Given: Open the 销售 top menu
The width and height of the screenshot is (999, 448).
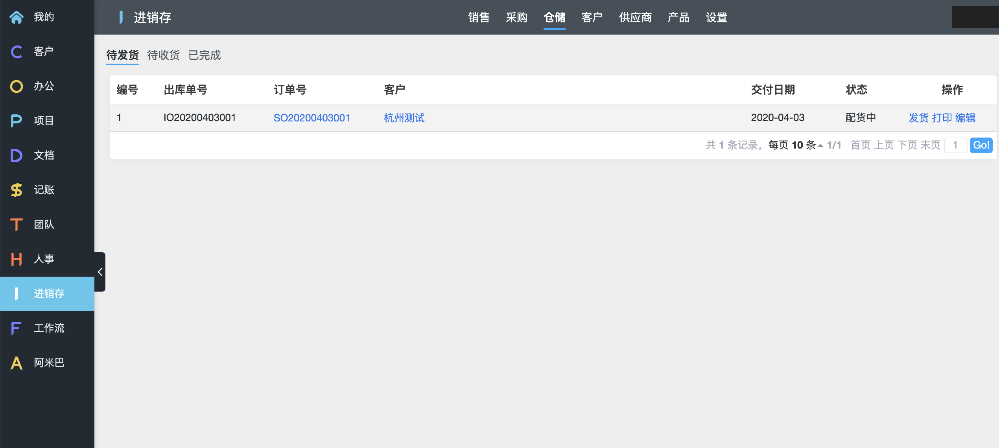Looking at the screenshot, I should click(479, 17).
